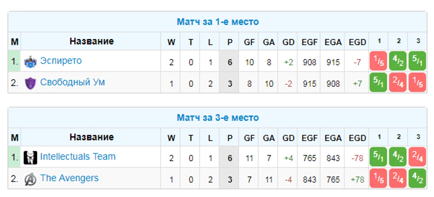
Task: Open the Intellectuals Team link
Action: [x=78, y=156]
